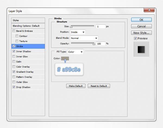Select the Satin label in the effects list
163x128 pixels.
tap(19, 62)
